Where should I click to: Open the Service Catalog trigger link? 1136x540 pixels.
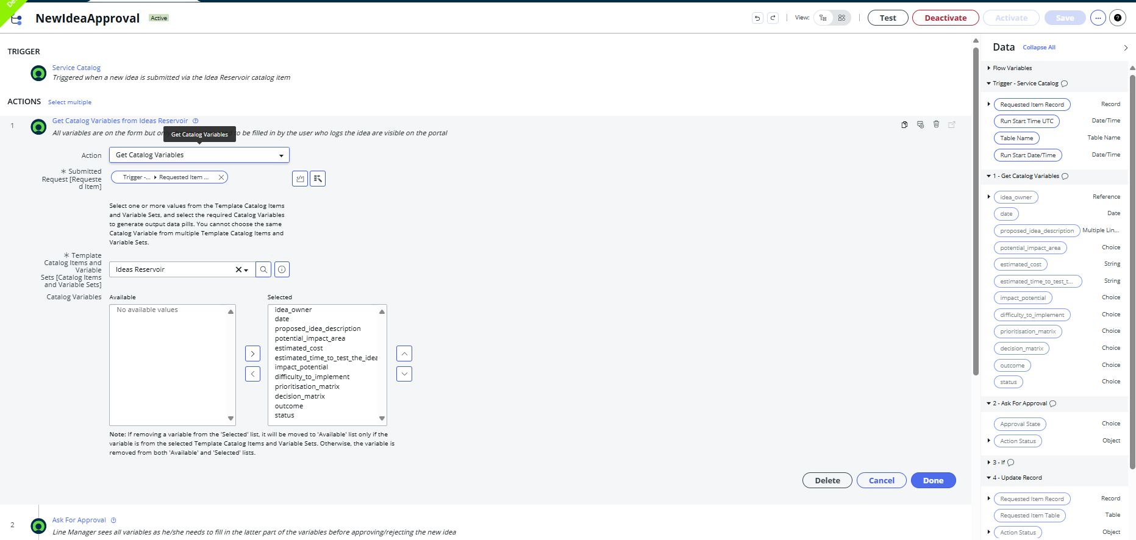tap(76, 68)
